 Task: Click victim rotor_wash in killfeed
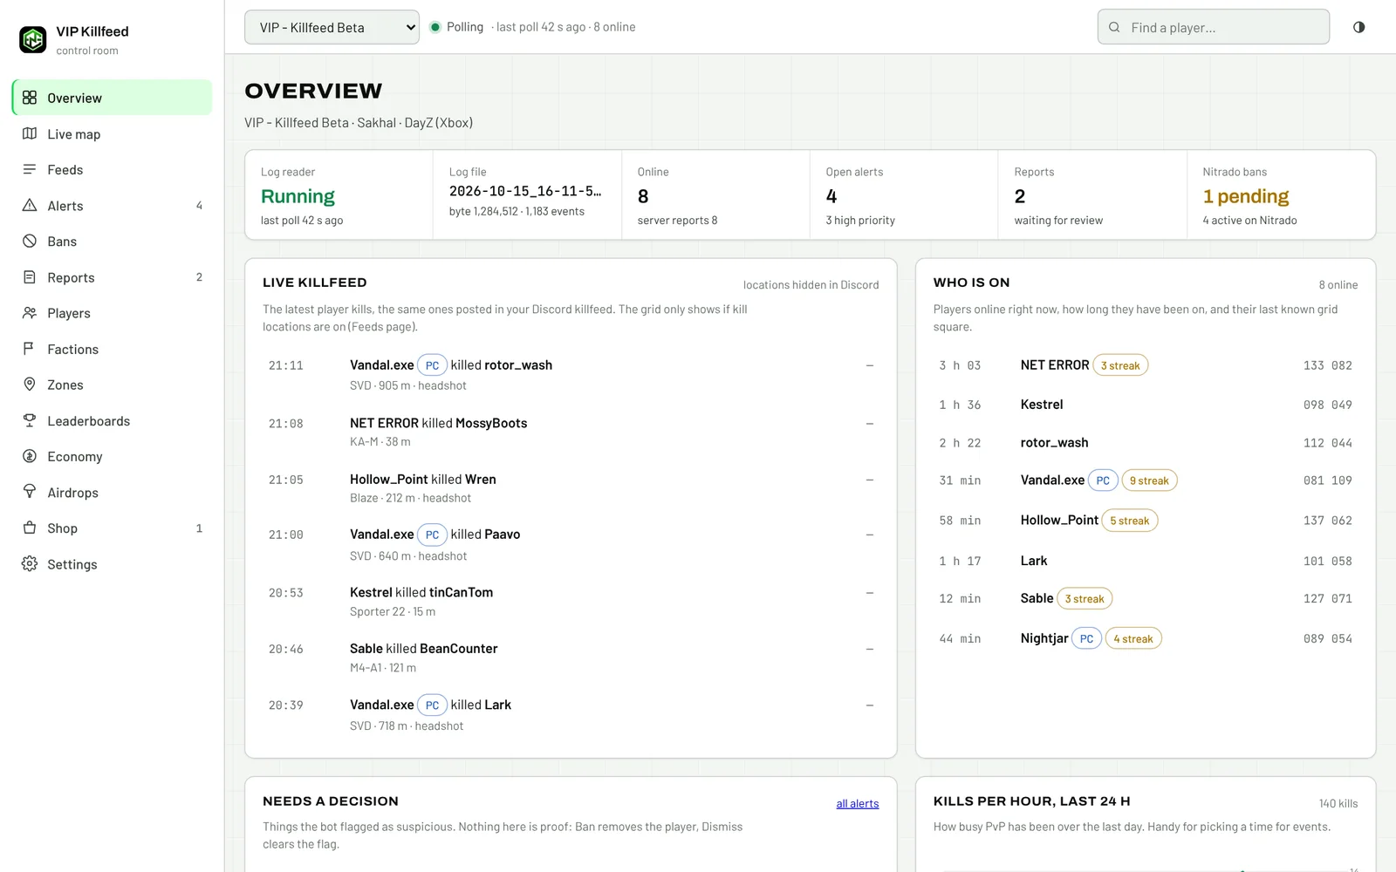(x=518, y=364)
